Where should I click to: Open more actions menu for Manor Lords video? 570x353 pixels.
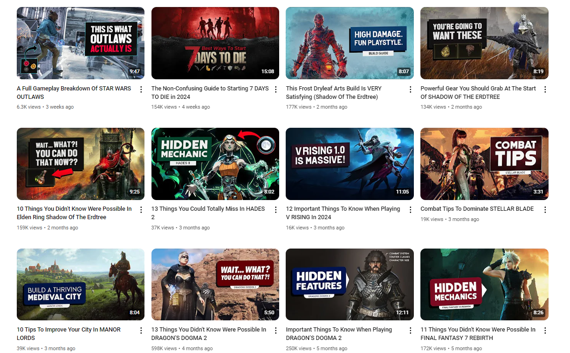point(141,331)
